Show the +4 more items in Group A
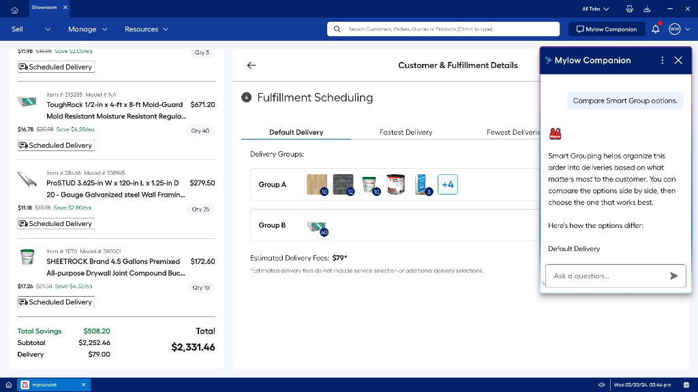Viewport: 698px width, 392px height. pos(447,184)
